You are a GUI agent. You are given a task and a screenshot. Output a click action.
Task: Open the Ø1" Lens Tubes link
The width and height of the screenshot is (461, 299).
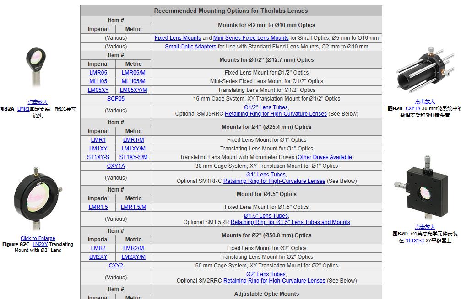click(266, 175)
